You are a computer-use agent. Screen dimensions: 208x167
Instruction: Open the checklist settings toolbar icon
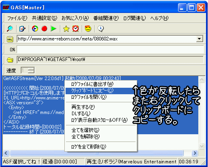pos(22,29)
